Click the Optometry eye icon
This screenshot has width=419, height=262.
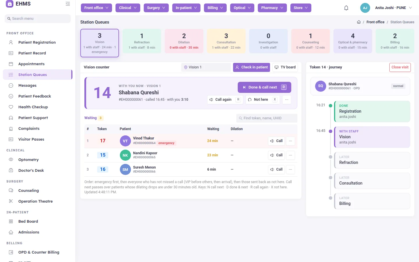click(11, 160)
